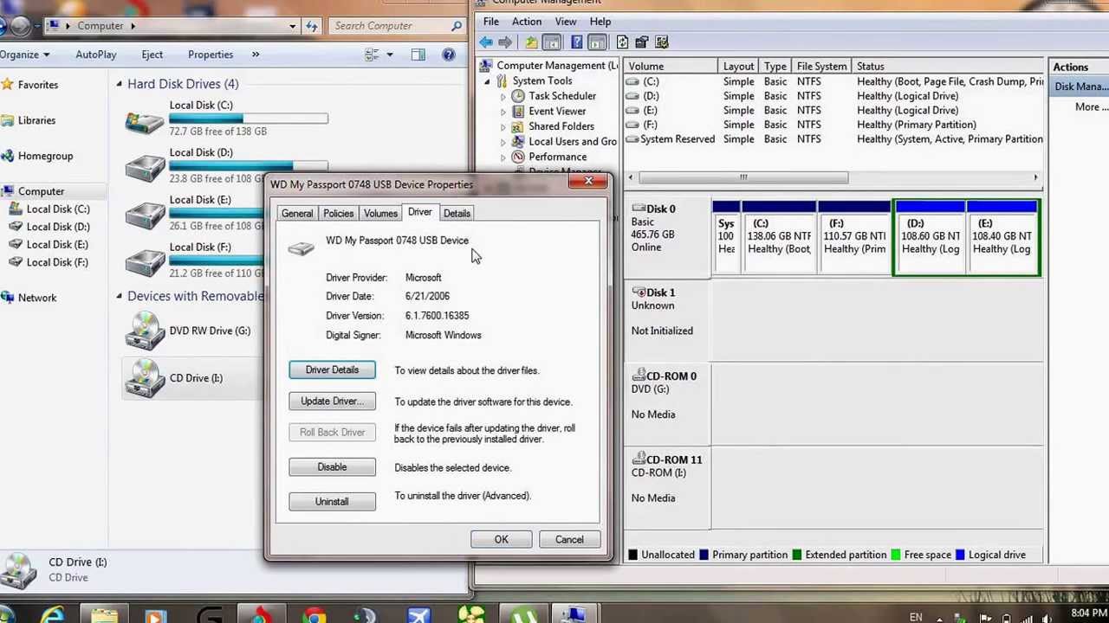Click the Disable device button
The width and height of the screenshot is (1109, 623).
coord(332,467)
